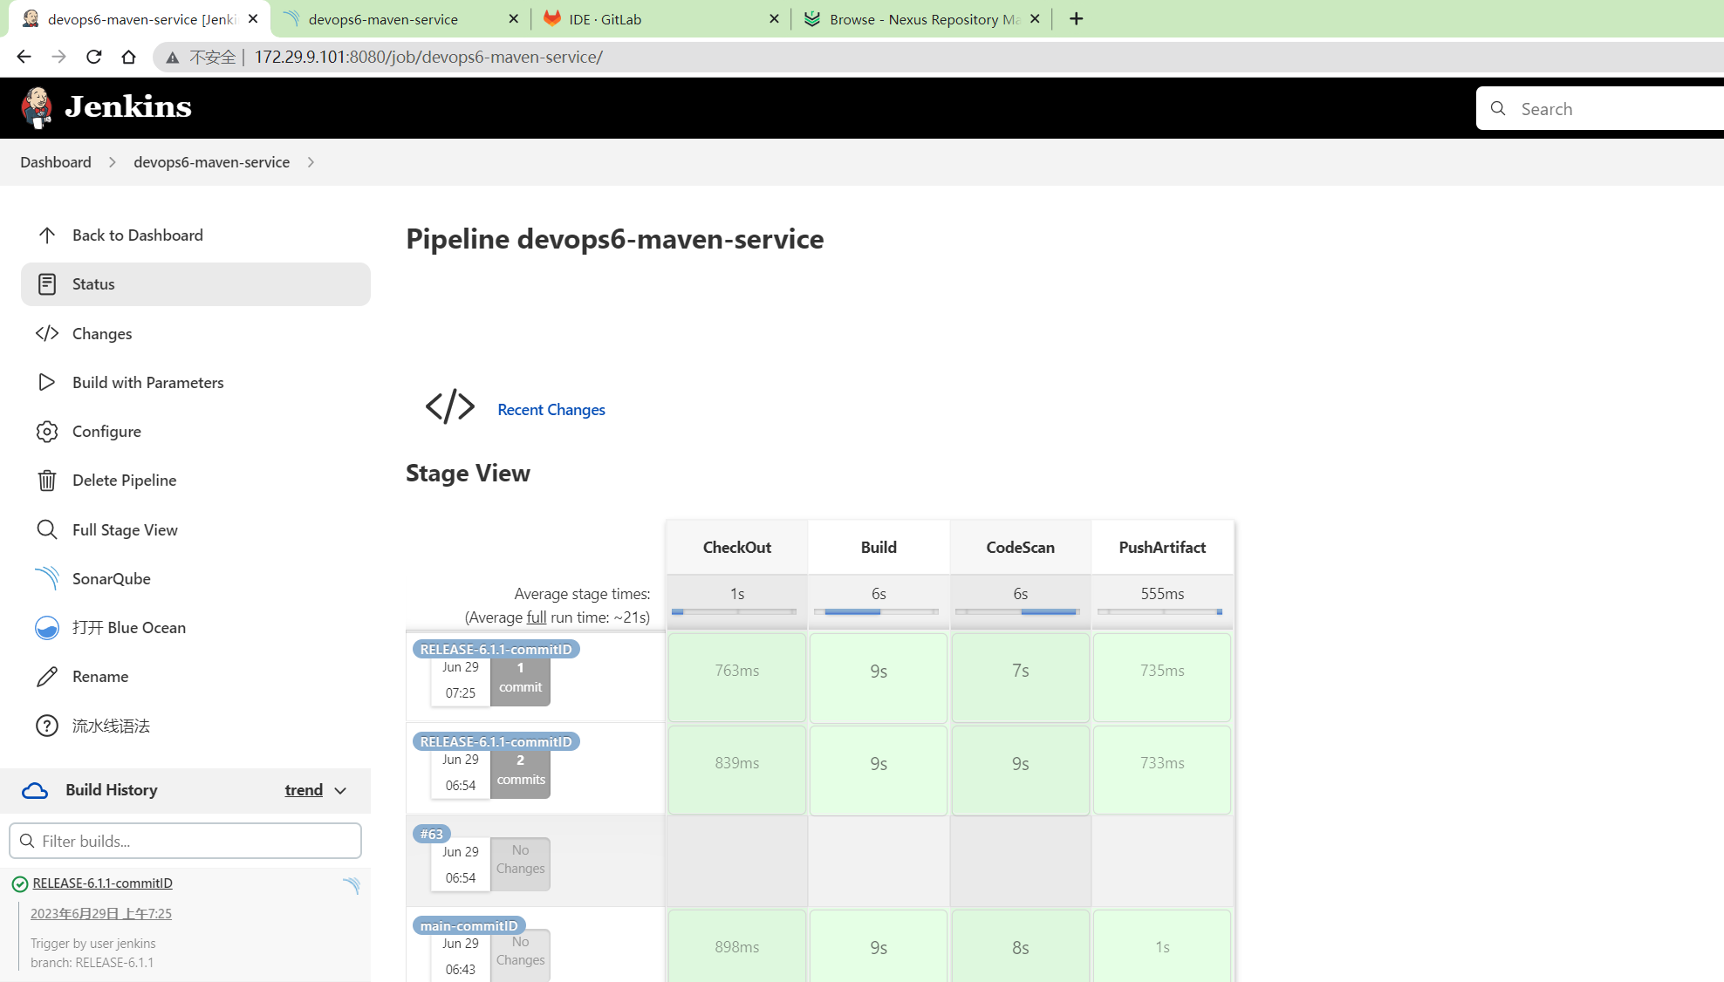Click the Configure gear icon
1724x982 pixels.
(47, 432)
